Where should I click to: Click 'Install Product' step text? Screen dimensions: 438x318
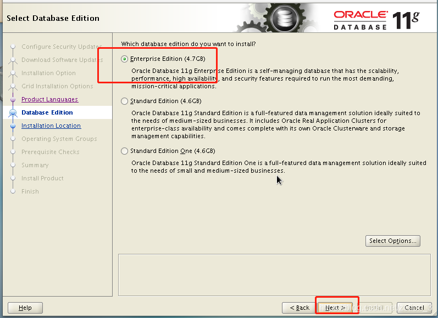(42, 178)
